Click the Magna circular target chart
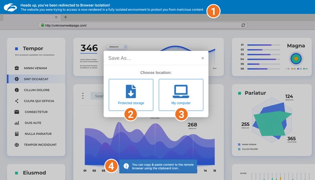The width and height of the screenshot is (315, 180). [x=296, y=58]
